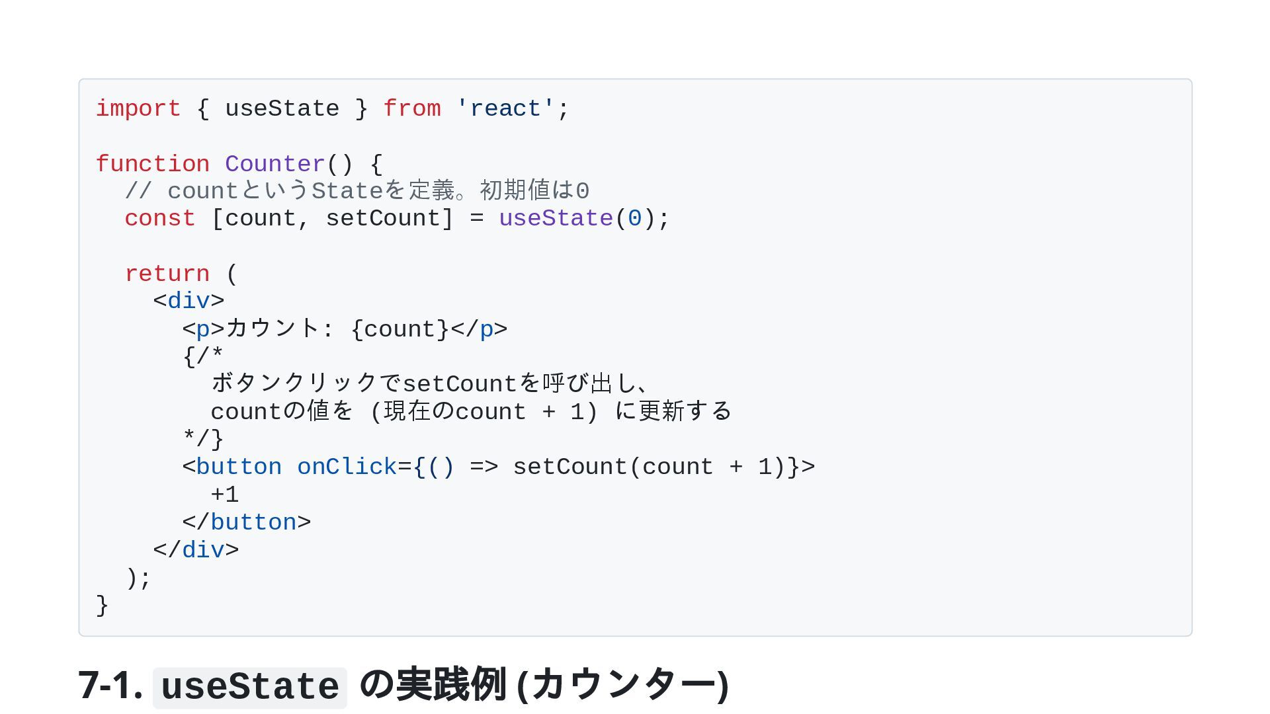The width and height of the screenshot is (1270, 714).
Task: Click the comment about 初期値は0
Action: (x=357, y=191)
